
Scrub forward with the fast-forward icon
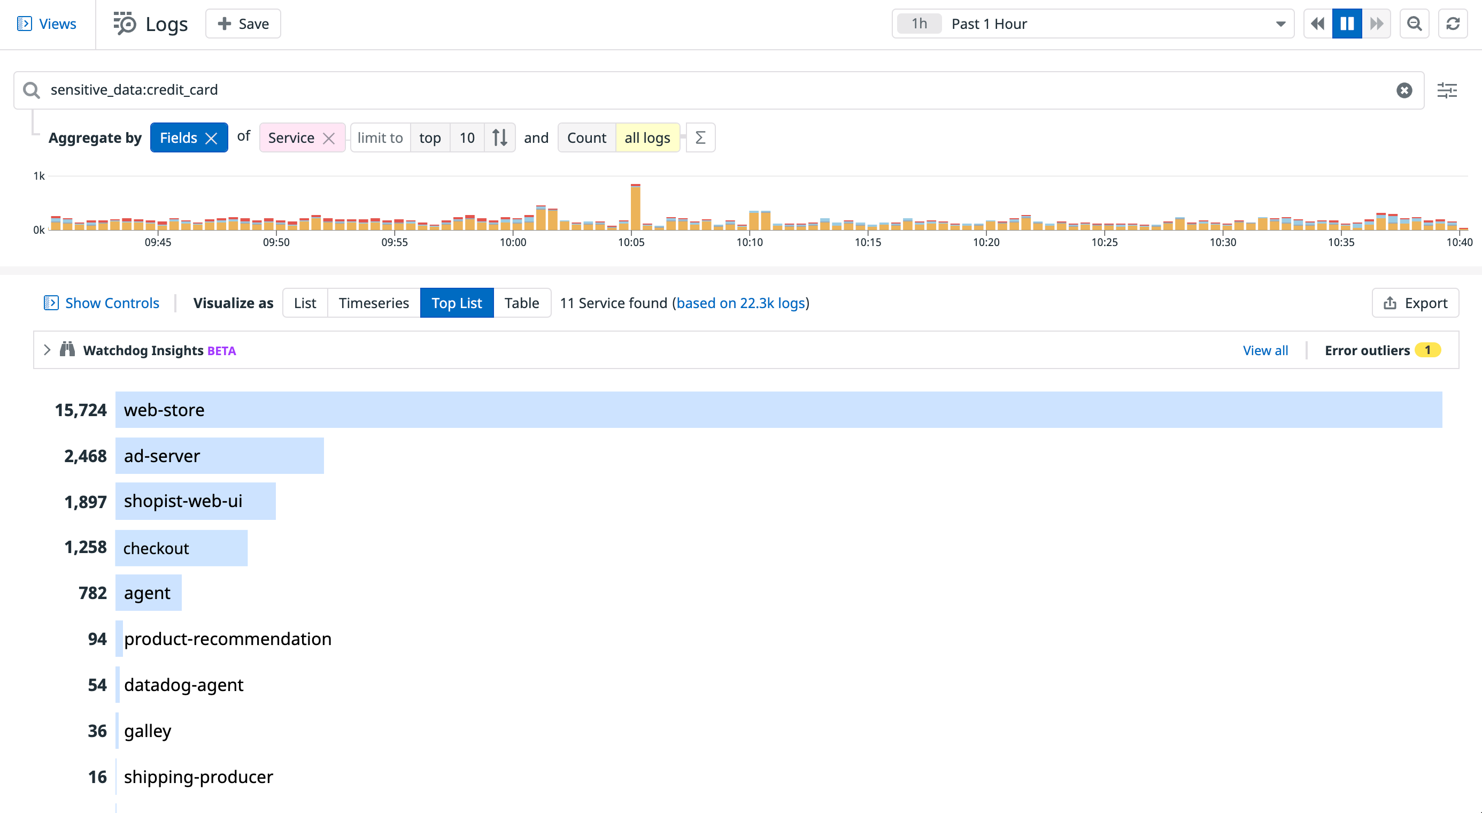pos(1376,24)
